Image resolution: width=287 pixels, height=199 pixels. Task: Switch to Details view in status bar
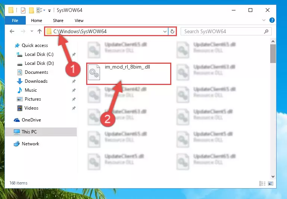[262, 183]
